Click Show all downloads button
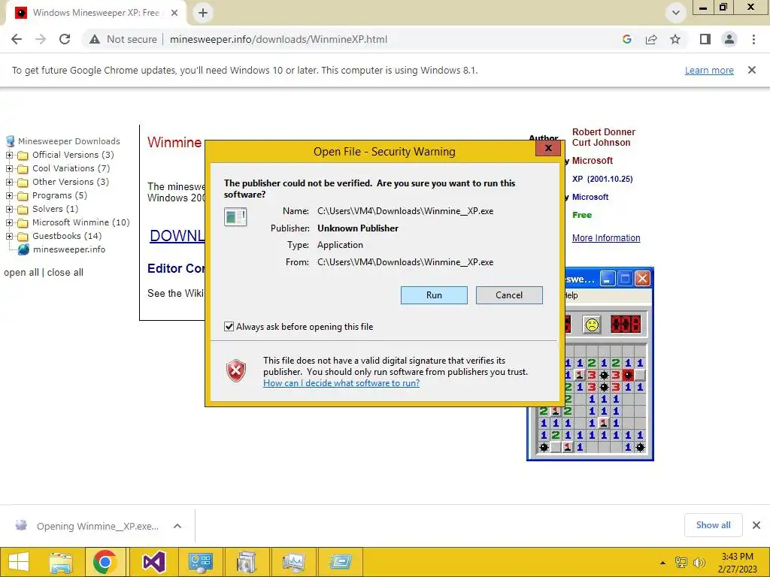Screen dimensions: 770x577 pyautogui.click(x=713, y=525)
